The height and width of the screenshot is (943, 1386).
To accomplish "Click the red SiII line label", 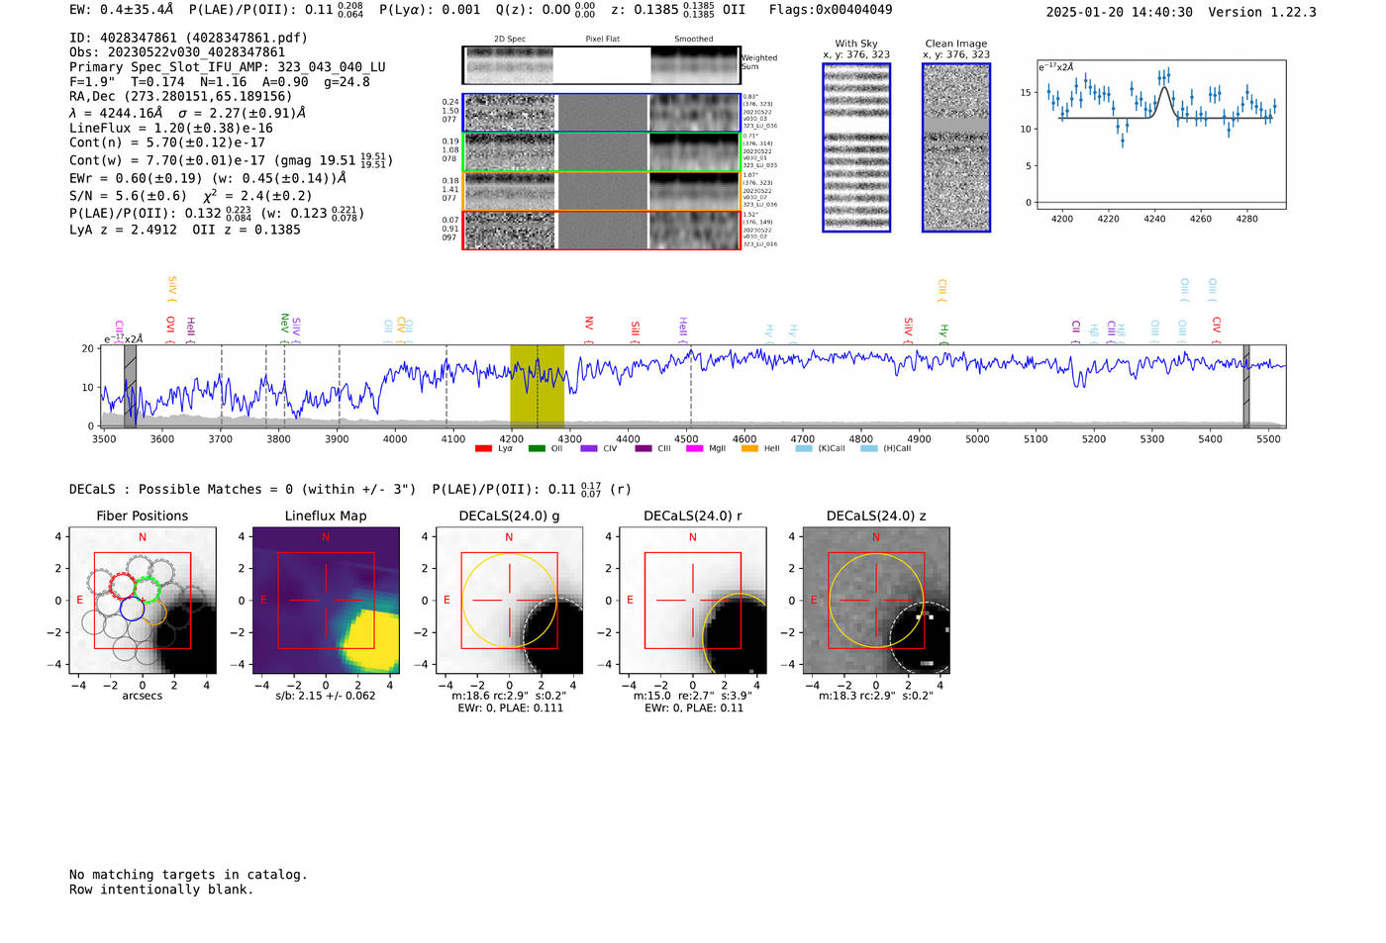I will coord(636,330).
